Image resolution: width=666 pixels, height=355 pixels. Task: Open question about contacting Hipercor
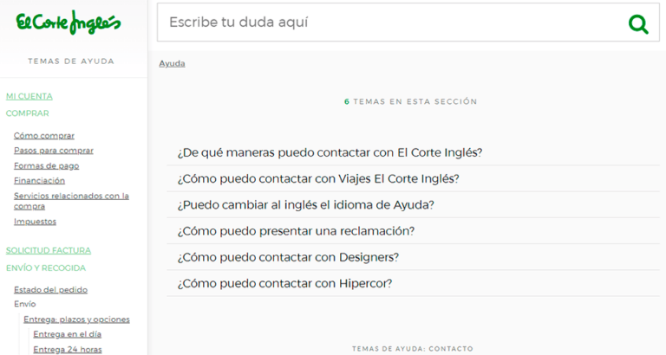(284, 283)
